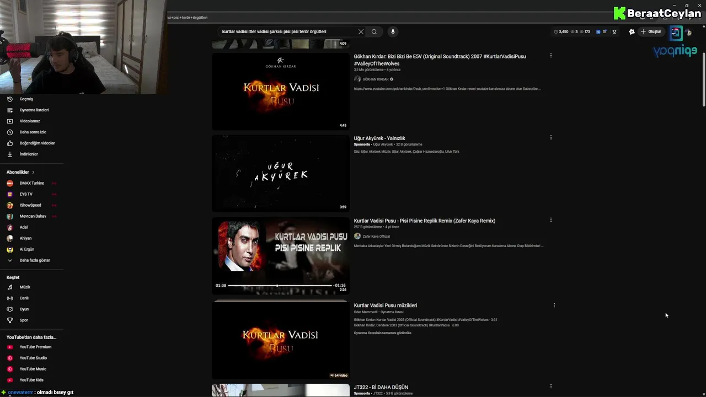Click the 3,450 timer stat in toolbar
Viewport: 706px width, 397px height.
[x=561, y=31]
